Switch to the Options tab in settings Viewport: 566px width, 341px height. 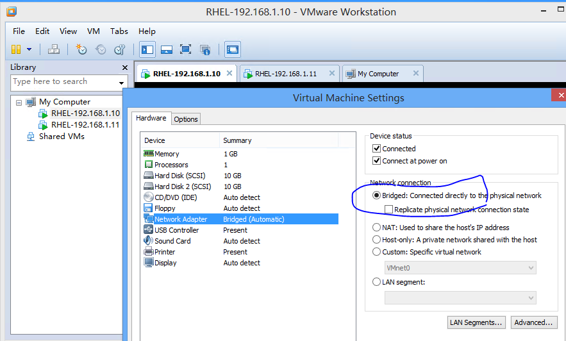tap(185, 119)
